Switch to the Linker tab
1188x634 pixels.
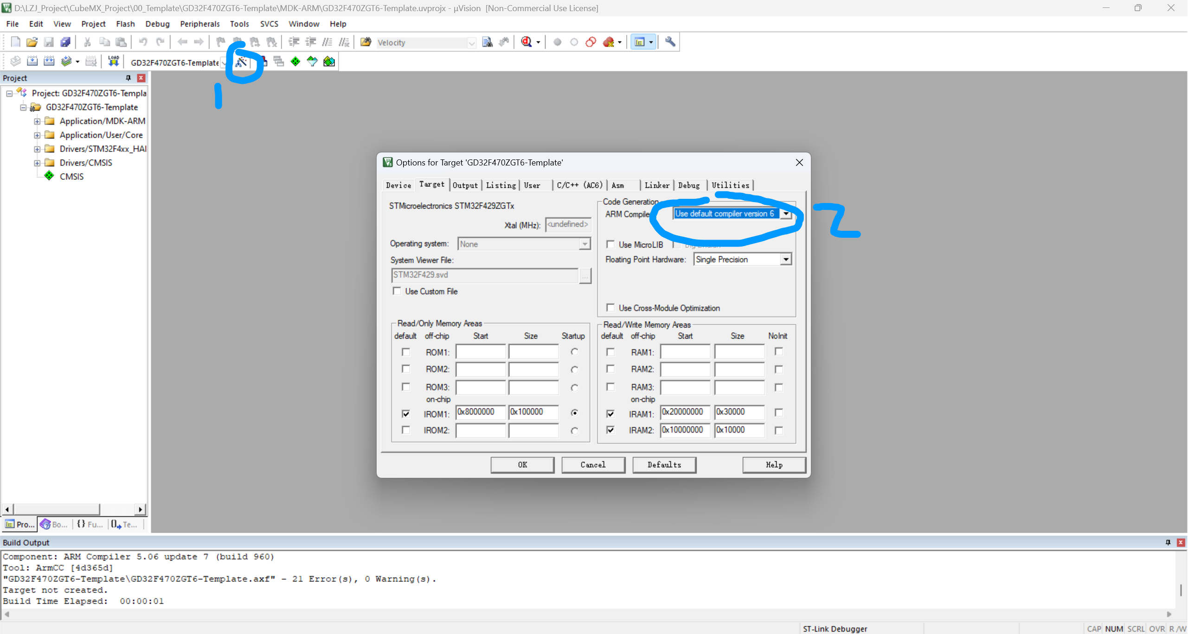(657, 185)
